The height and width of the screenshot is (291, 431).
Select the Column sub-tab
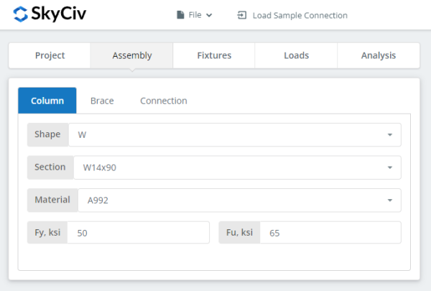click(x=47, y=101)
